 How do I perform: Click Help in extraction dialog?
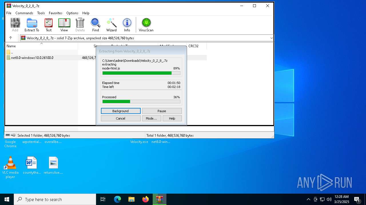(172, 118)
